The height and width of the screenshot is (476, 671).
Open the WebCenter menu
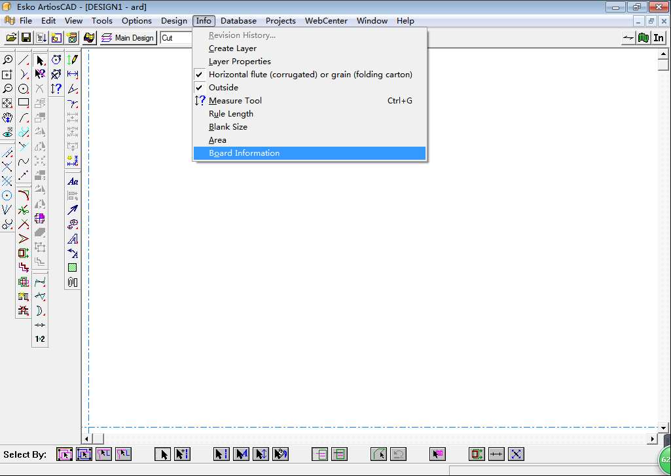326,20
